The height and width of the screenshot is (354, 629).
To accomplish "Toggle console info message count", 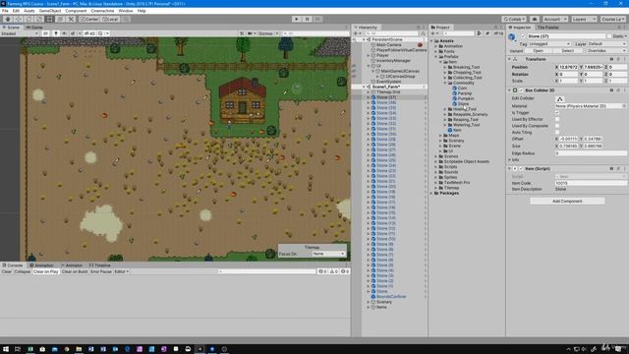I will point(322,271).
